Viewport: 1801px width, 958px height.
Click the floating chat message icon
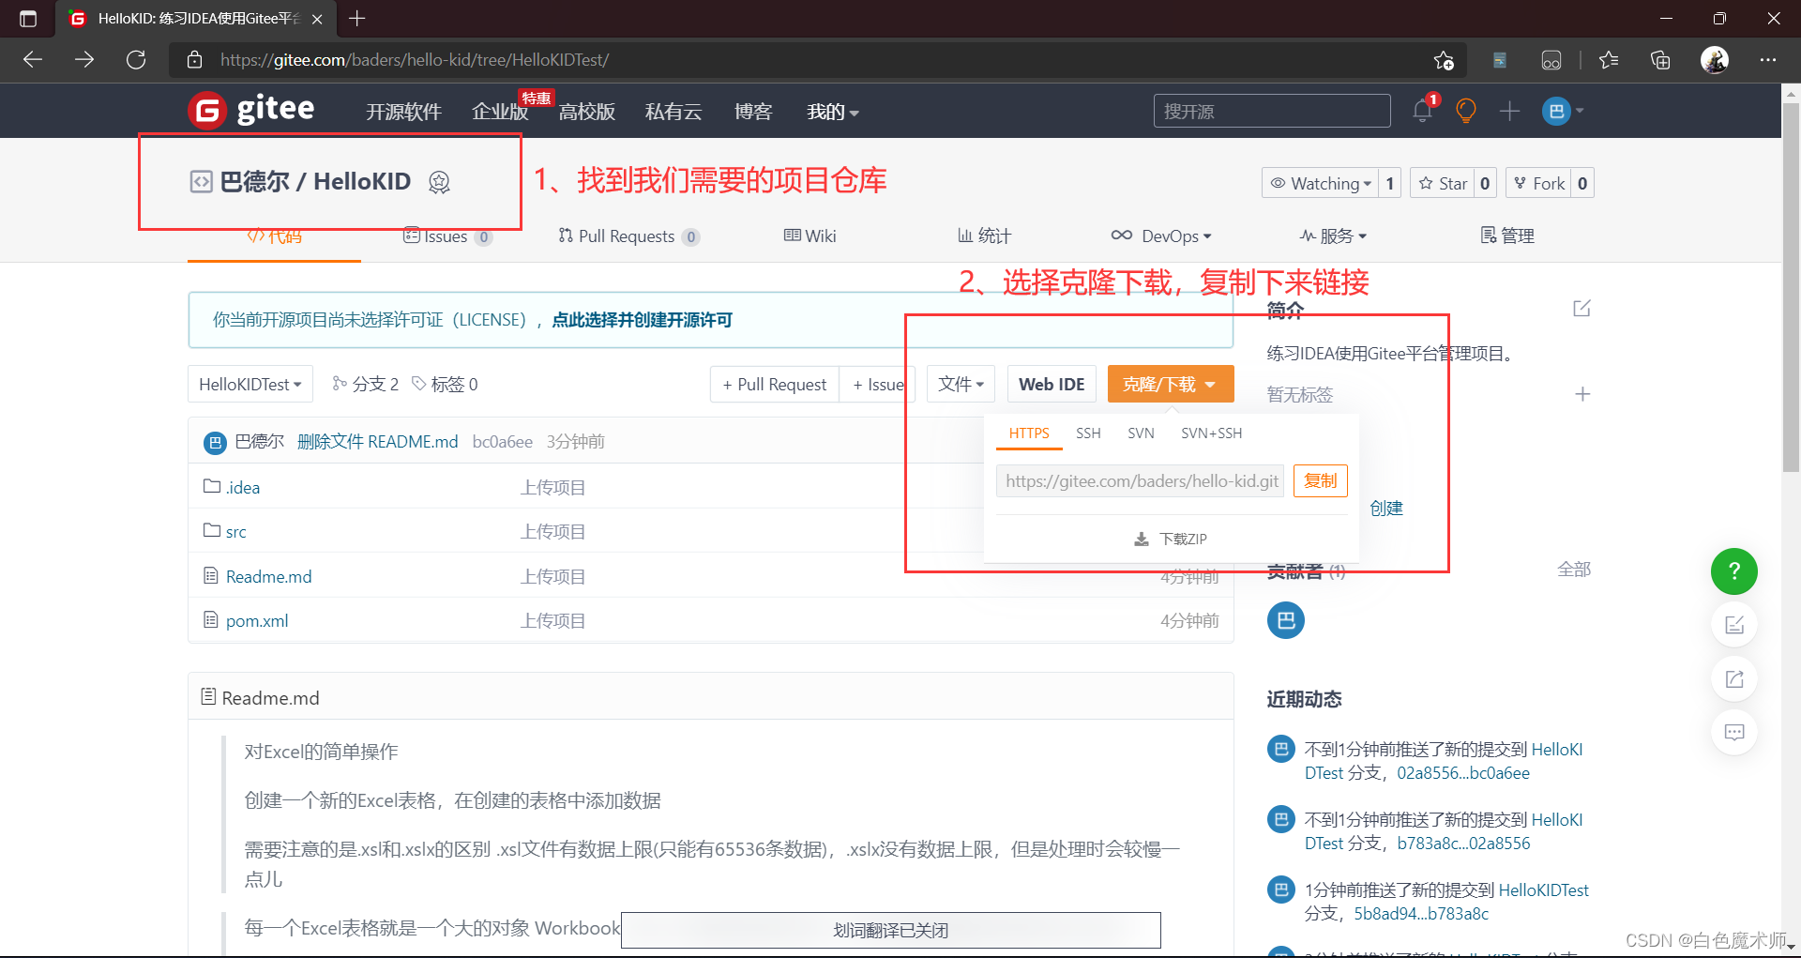tap(1733, 732)
